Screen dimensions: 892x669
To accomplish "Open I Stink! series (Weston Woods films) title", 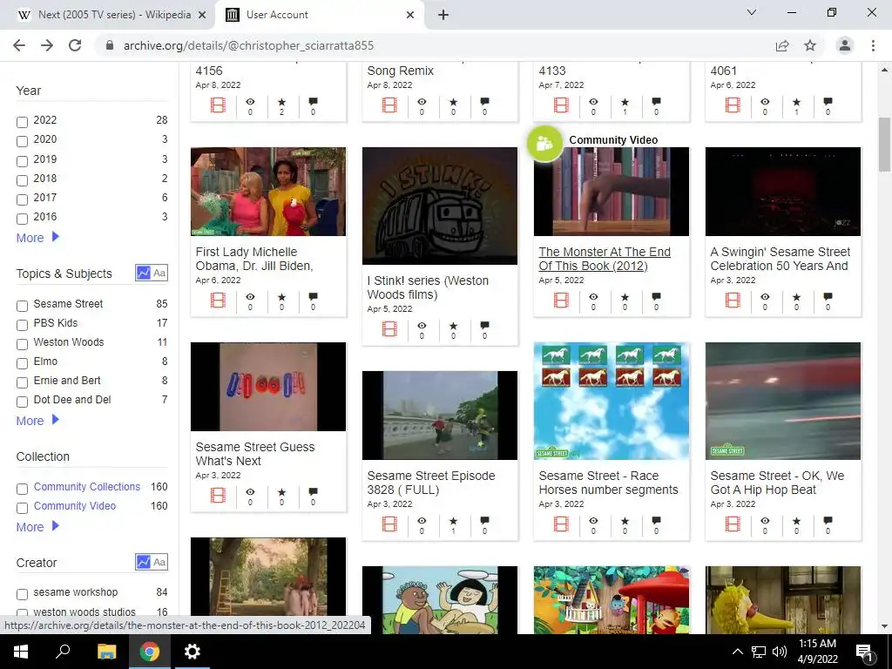I will [428, 287].
